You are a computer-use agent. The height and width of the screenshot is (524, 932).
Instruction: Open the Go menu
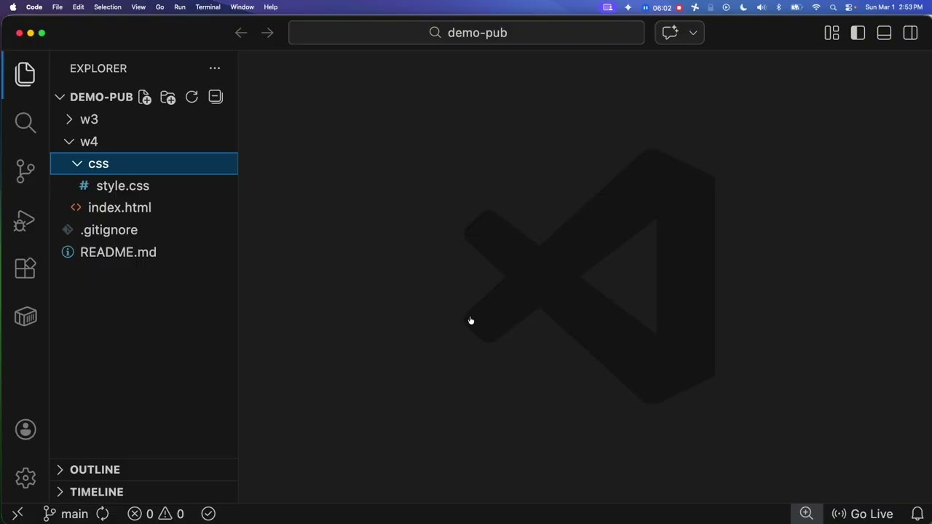coord(159,7)
